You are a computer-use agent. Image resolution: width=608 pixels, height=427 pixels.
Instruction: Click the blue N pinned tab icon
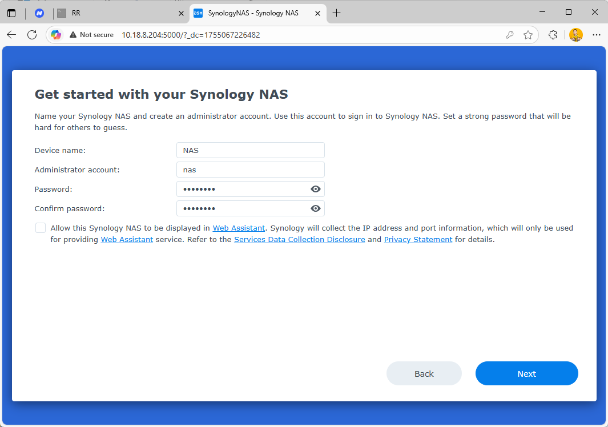(39, 13)
